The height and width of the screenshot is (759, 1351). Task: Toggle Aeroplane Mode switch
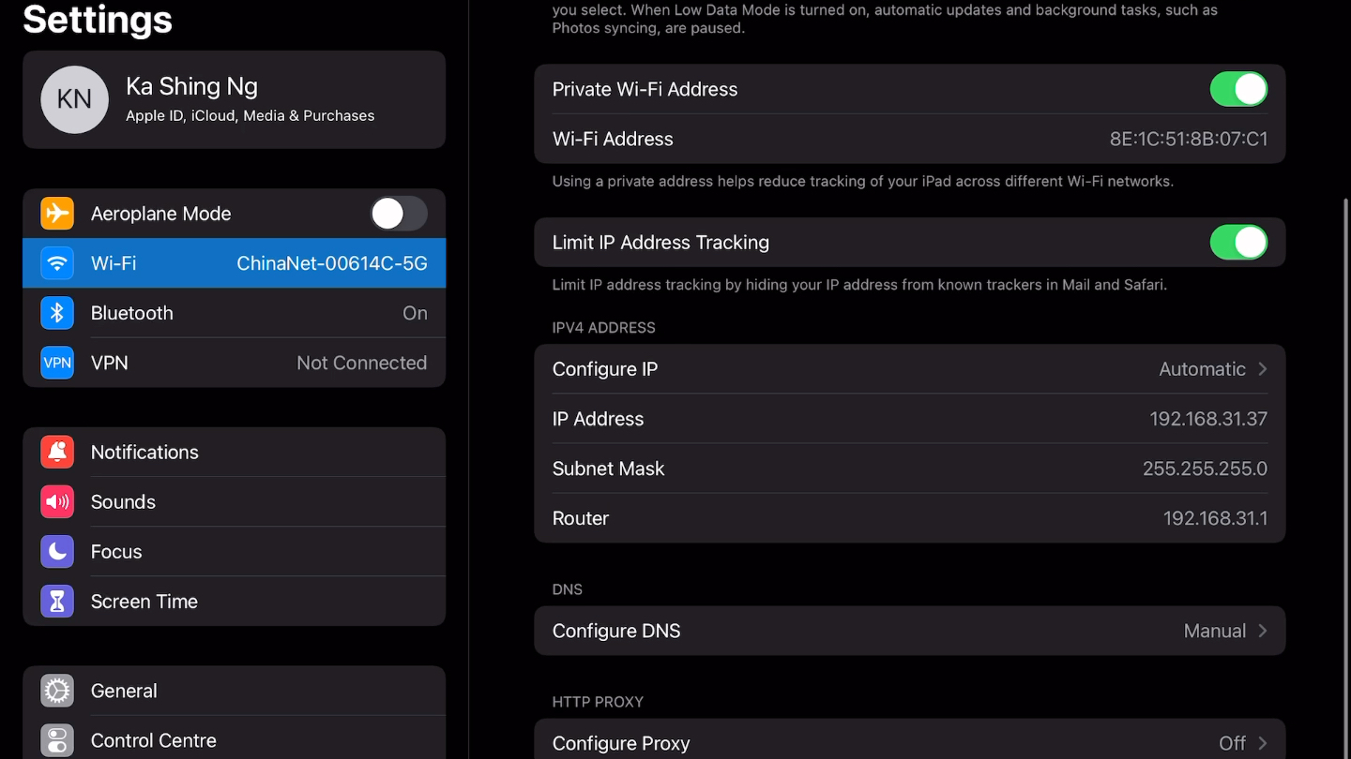coord(399,214)
